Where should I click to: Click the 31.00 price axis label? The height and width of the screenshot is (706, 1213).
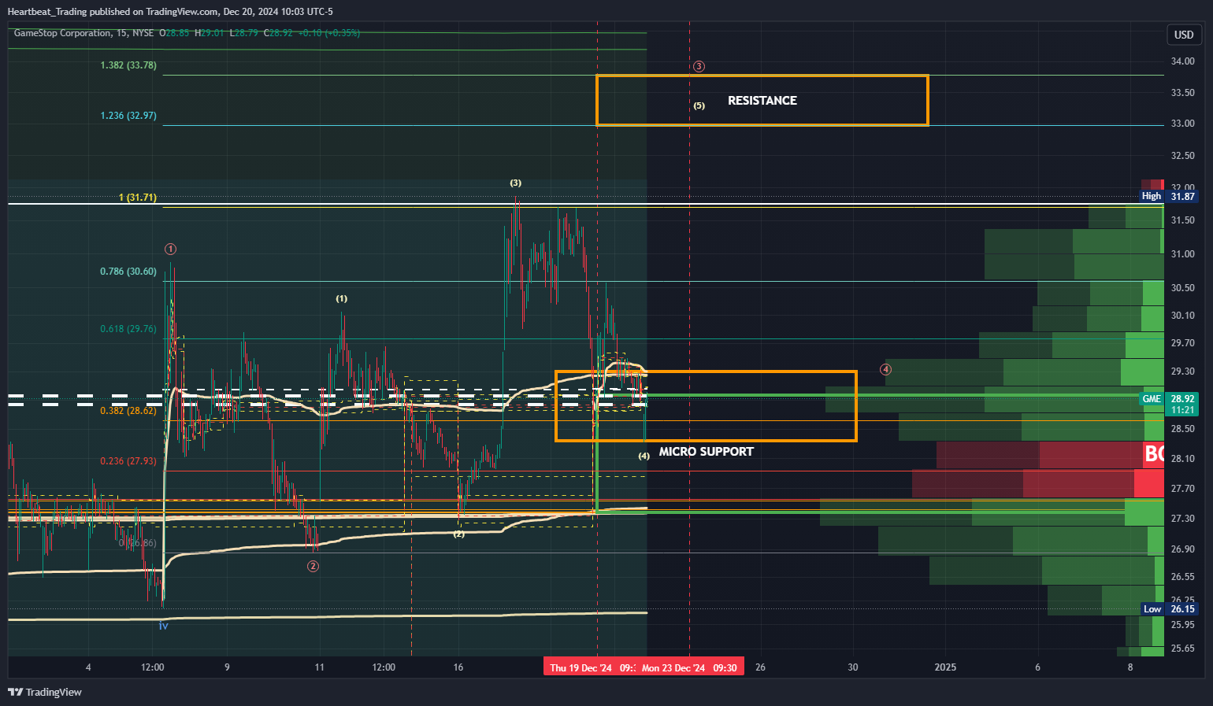[1182, 254]
